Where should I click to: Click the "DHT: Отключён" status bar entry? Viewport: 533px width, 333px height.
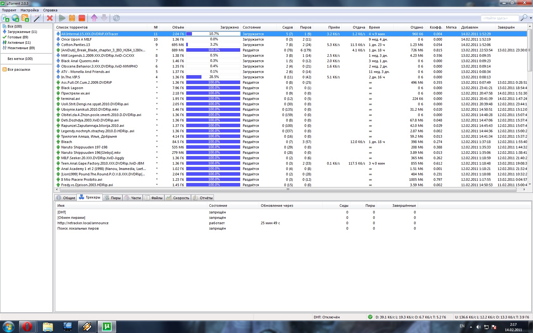click(326, 317)
